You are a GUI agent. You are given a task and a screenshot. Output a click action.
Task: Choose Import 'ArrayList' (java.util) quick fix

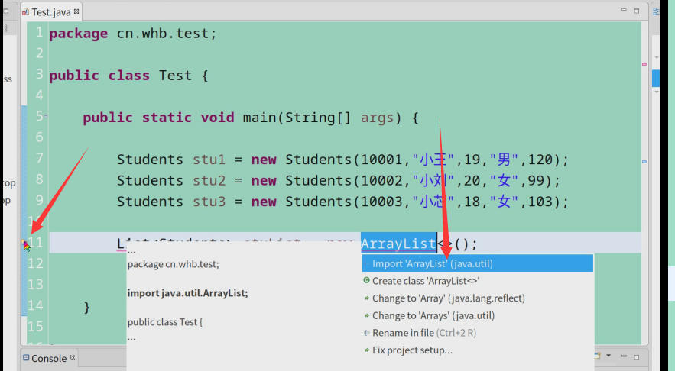(478, 263)
